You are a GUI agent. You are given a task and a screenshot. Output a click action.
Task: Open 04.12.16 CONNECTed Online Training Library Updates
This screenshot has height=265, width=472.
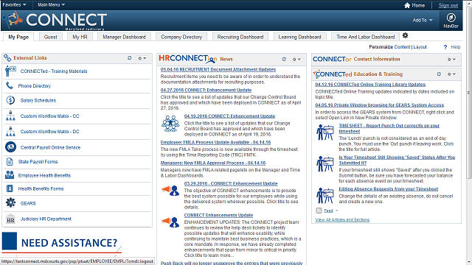pyautogui.click(x=370, y=85)
